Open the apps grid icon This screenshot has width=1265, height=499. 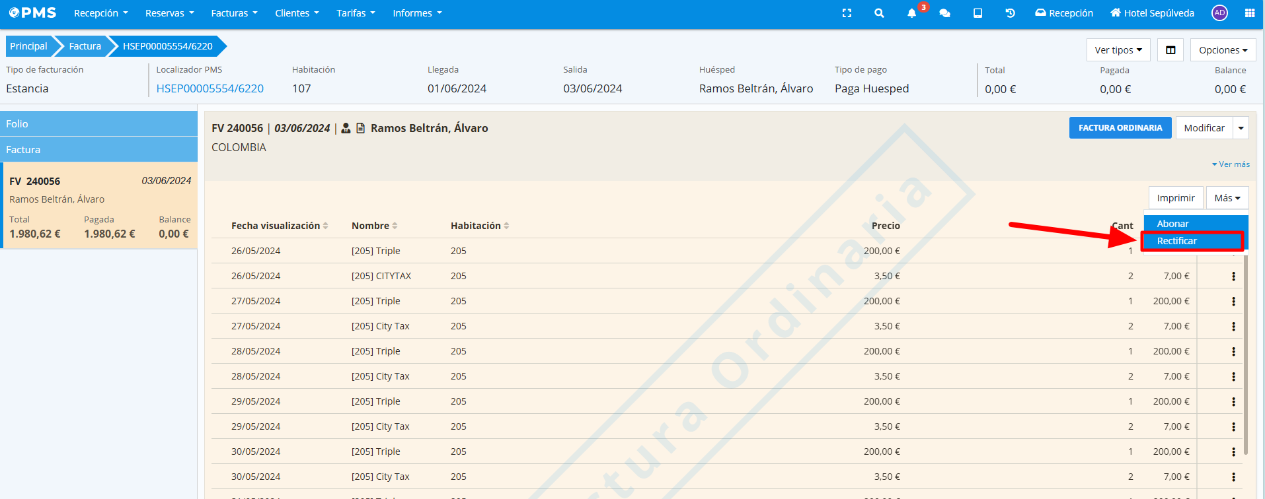point(1249,13)
